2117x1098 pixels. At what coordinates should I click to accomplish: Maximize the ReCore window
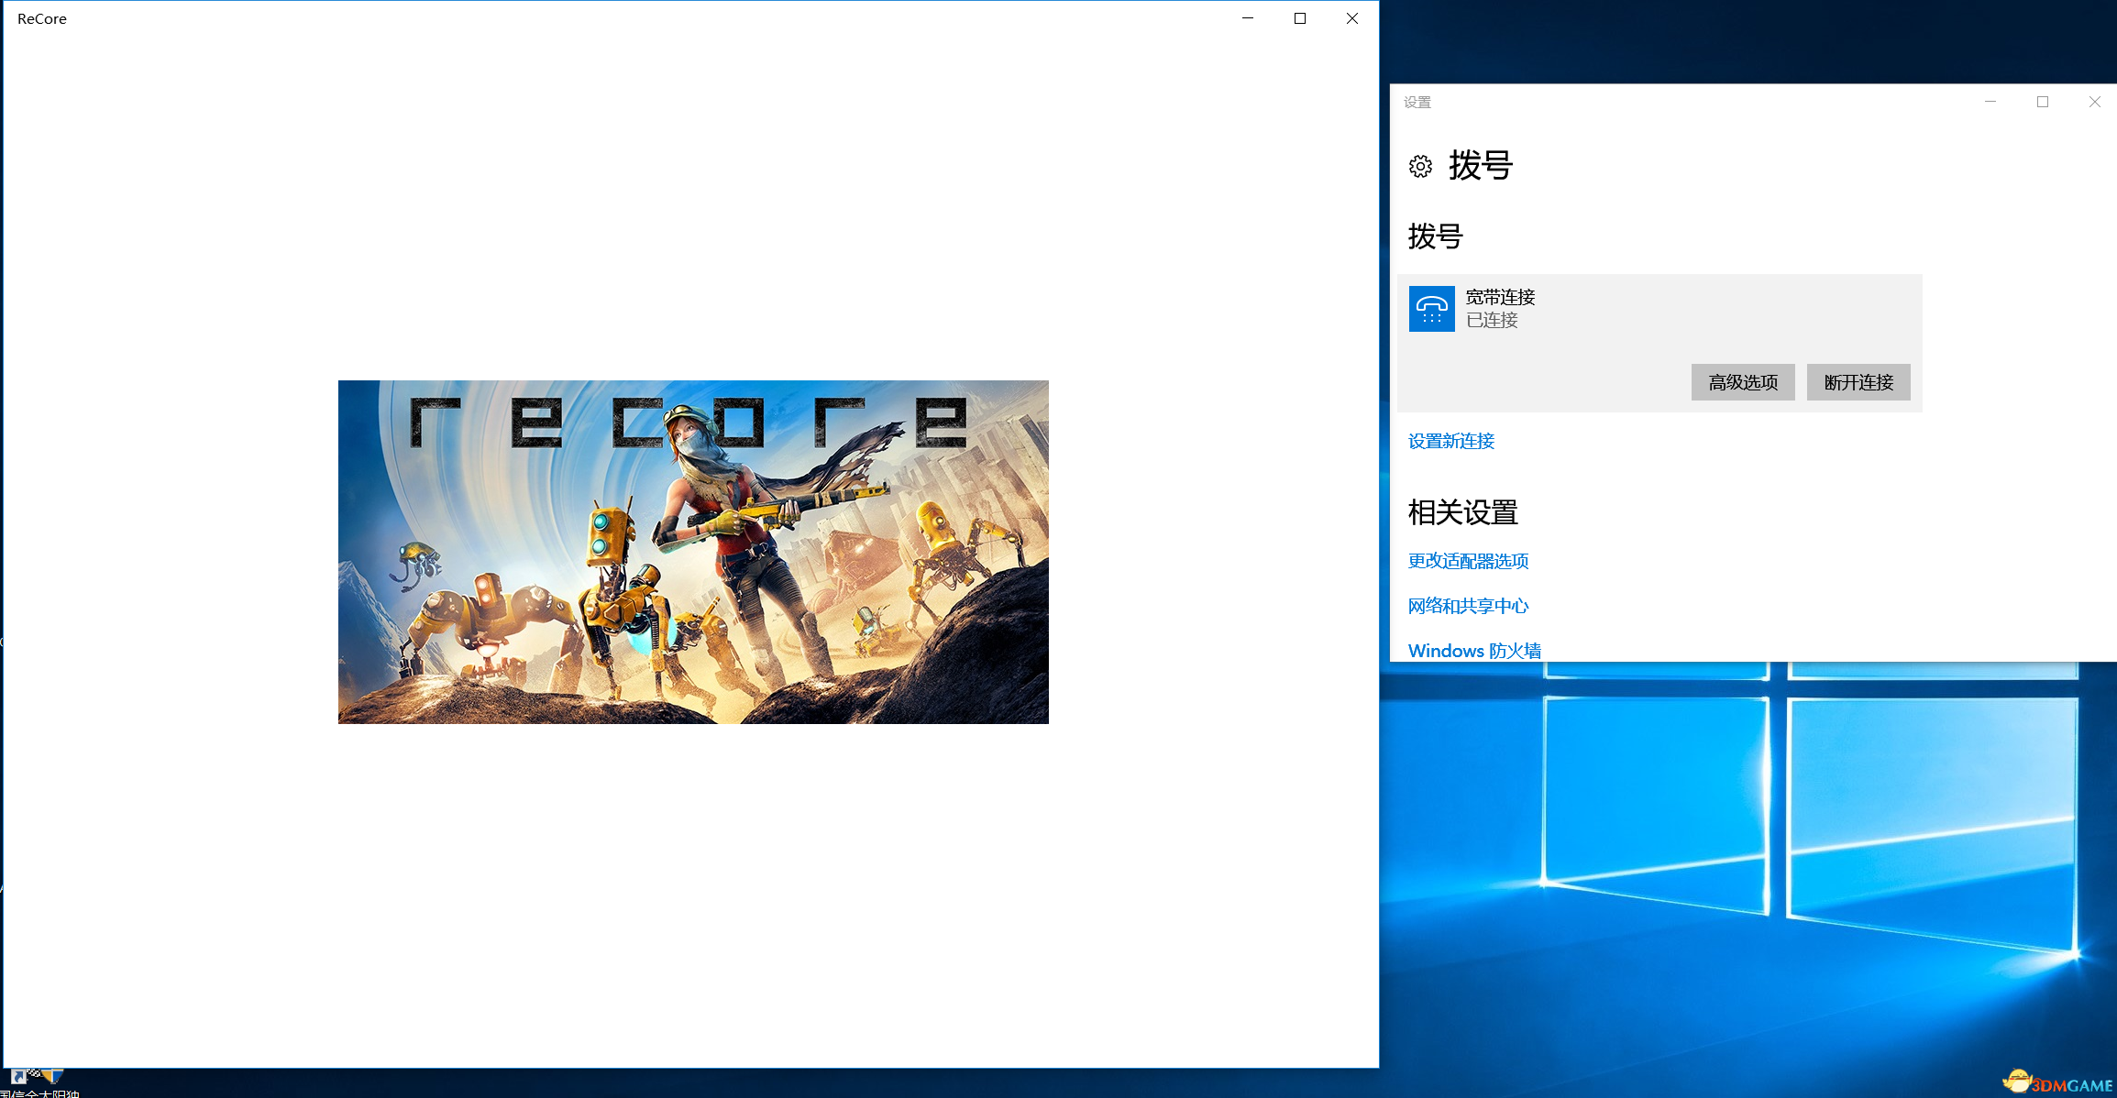(1300, 18)
